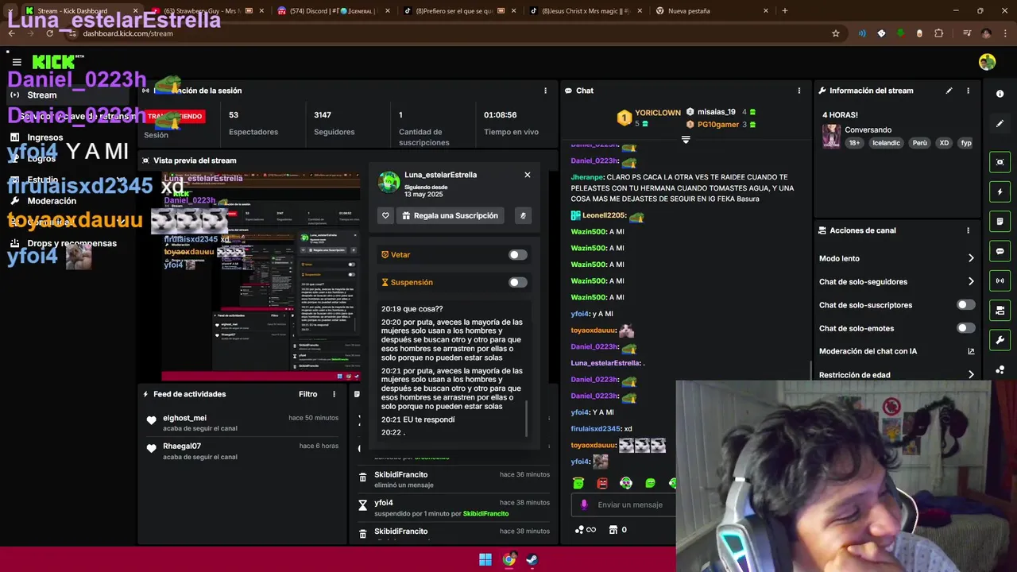This screenshot has height=572, width=1017.
Task: Click the icon beside Regala una Suscripción
Action: coord(523,215)
